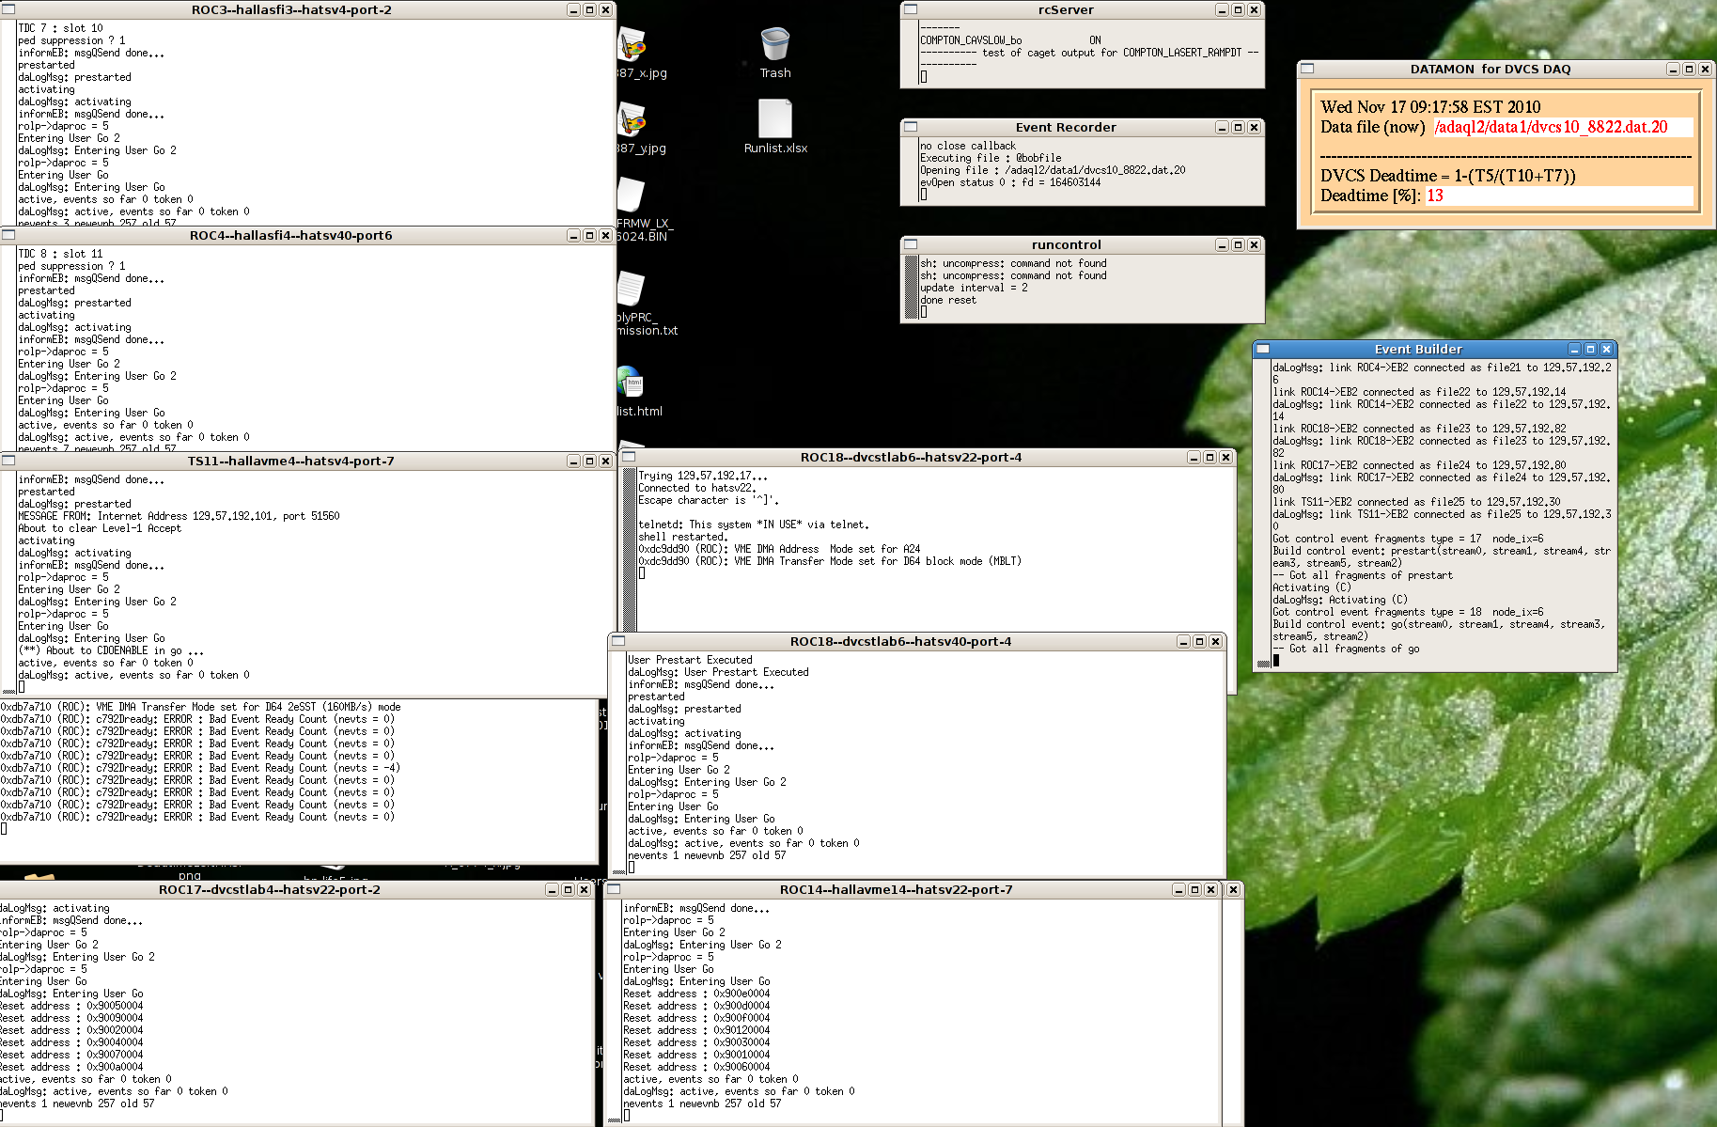This screenshot has height=1127, width=1717.
Task: Click 'evOpen status 0' line in Event Recorder
Action: [1010, 182]
